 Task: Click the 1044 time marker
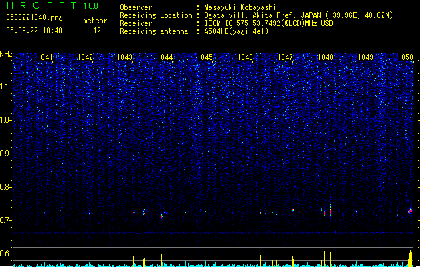click(165, 57)
